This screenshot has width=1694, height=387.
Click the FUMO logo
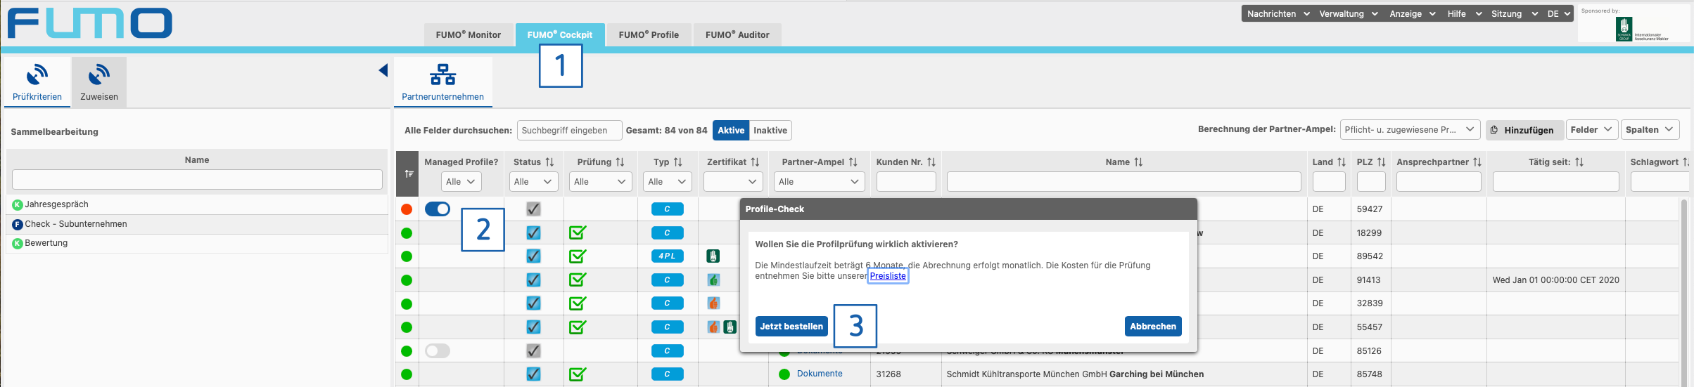point(89,23)
